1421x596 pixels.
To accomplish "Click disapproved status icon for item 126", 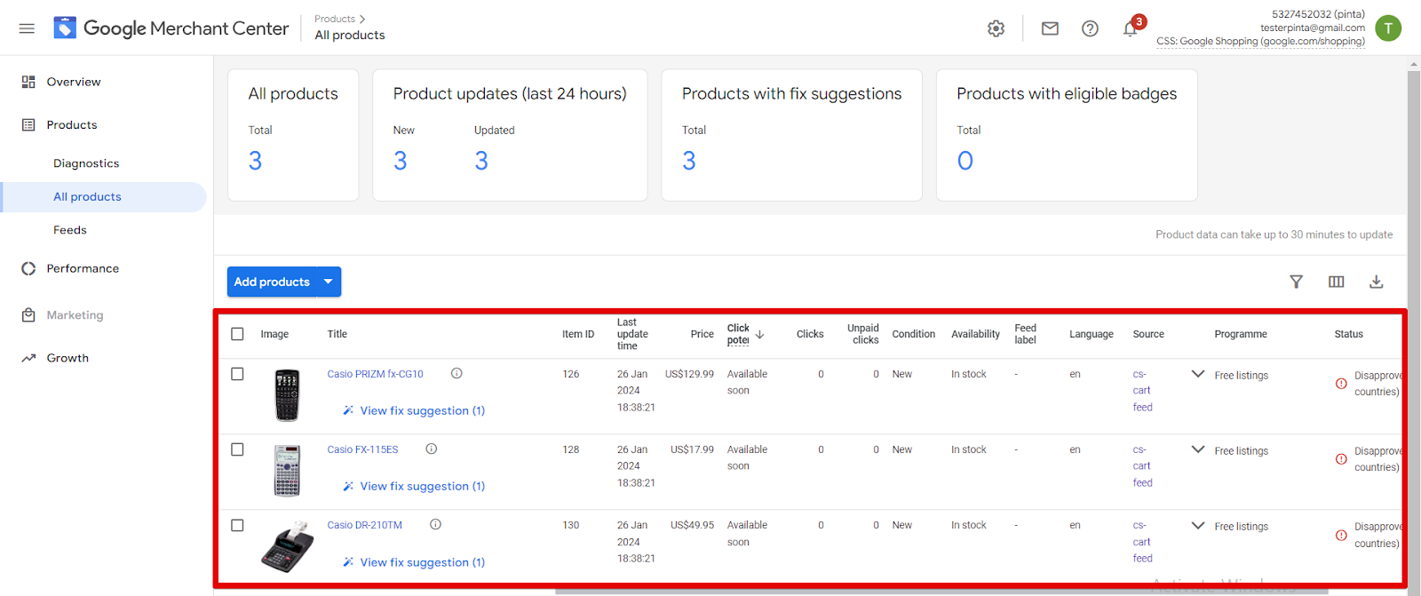I will click(1341, 384).
